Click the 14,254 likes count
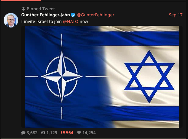188x139 pixels. [89, 133]
